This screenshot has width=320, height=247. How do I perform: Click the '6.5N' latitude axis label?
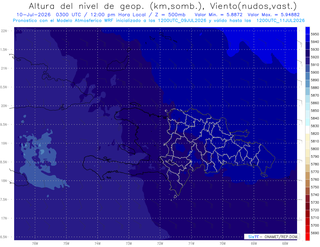pos(3,237)
